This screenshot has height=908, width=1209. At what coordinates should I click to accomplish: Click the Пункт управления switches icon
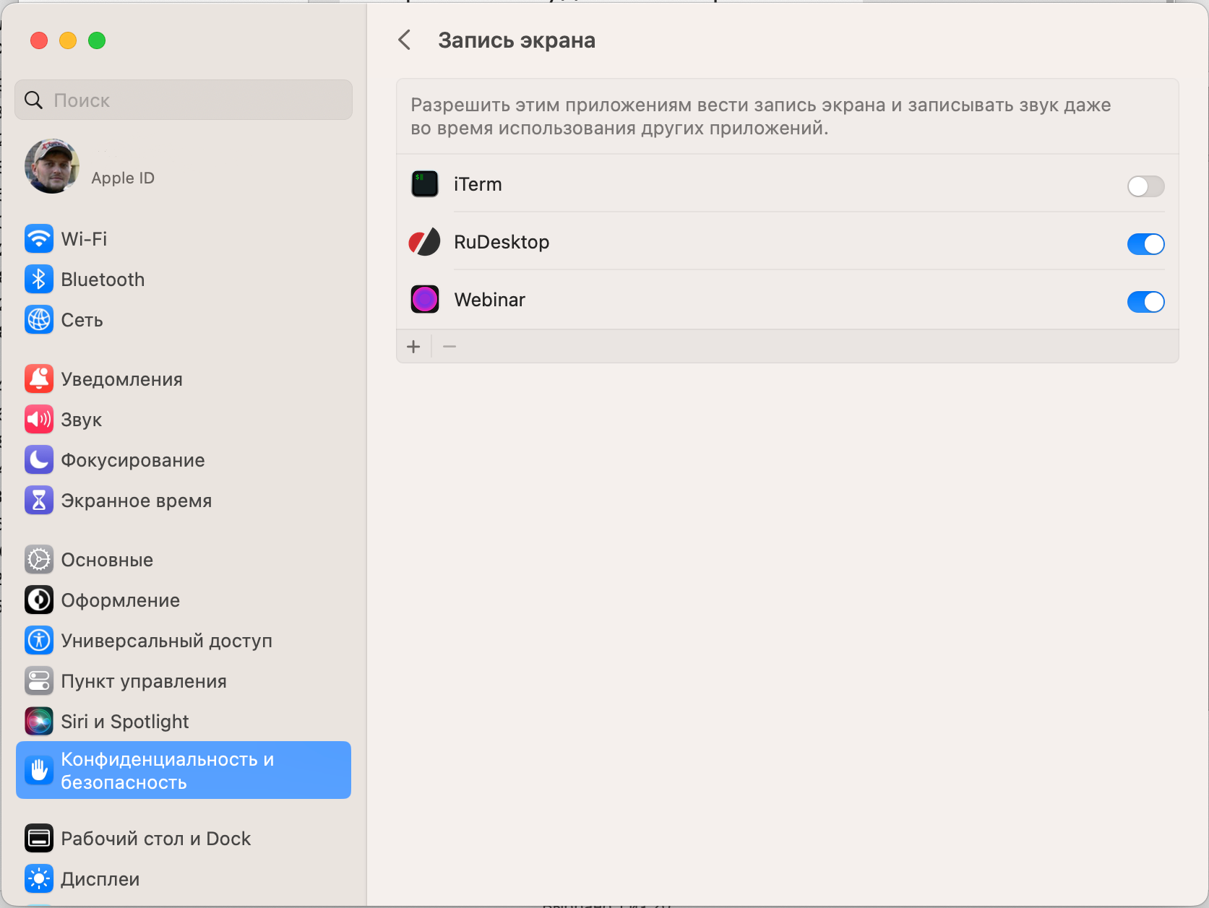(39, 680)
